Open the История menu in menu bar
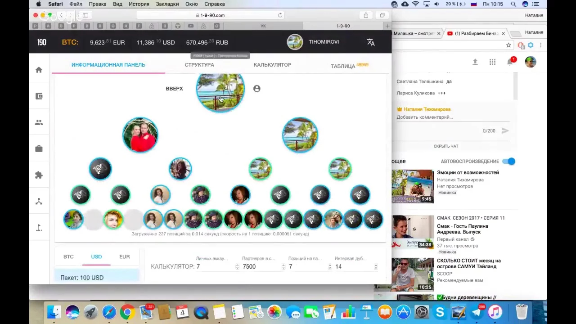Screen dimensions: 576x324 click(139, 4)
